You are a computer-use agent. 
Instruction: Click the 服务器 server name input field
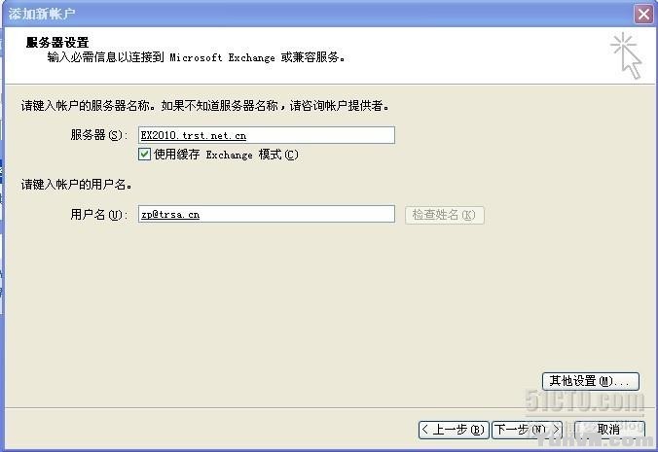[x=267, y=135]
